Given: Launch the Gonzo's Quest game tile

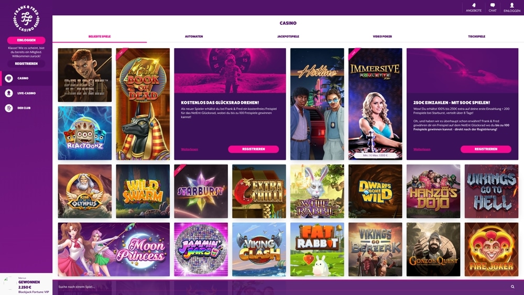Looking at the screenshot, I should pos(433,249).
